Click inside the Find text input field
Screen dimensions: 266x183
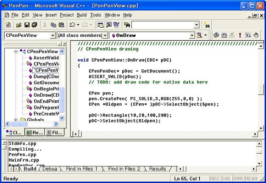(x=163, y=25)
